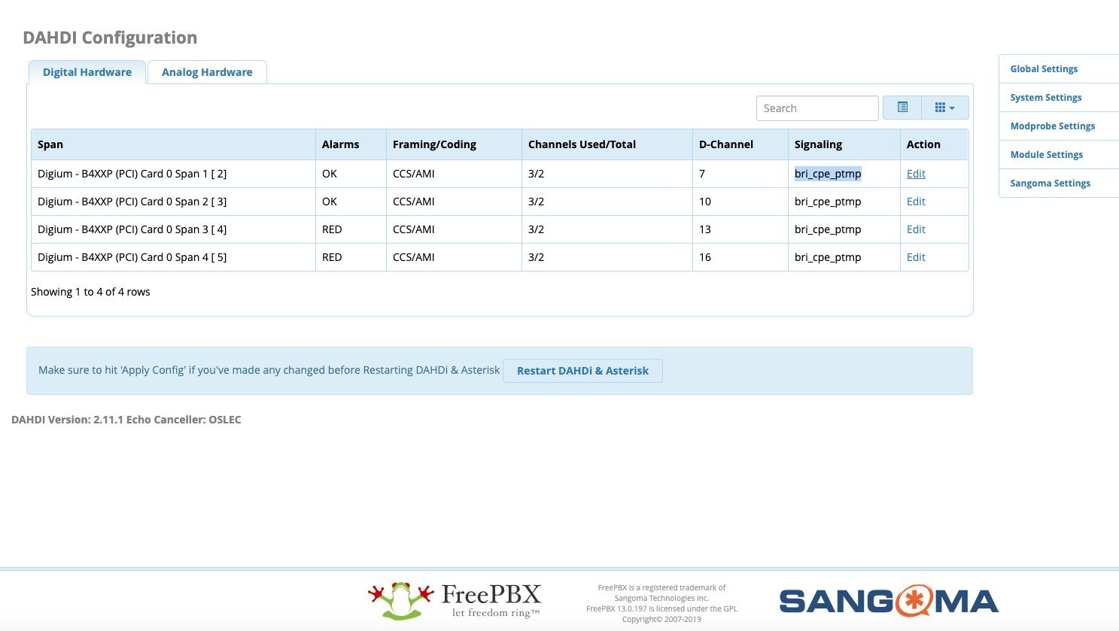The image size is (1119, 631).
Task: Edit Card 0 Span 1 row
Action: click(916, 174)
